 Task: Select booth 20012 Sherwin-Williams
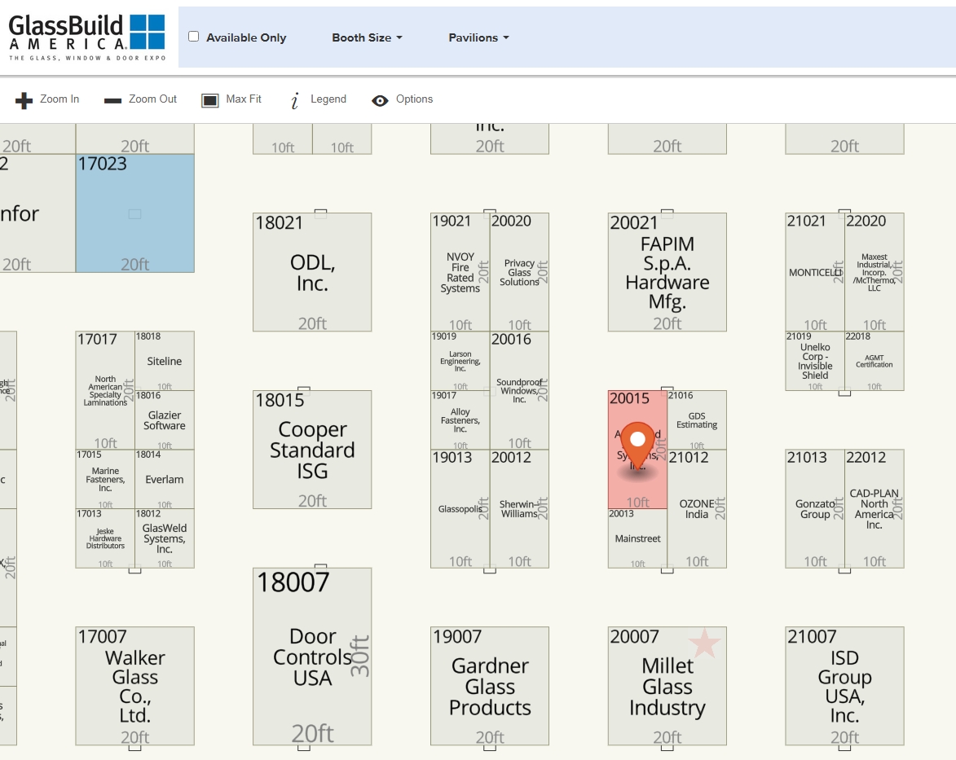[x=519, y=509]
